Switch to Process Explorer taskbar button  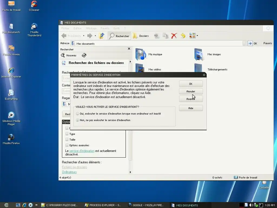[103, 205]
